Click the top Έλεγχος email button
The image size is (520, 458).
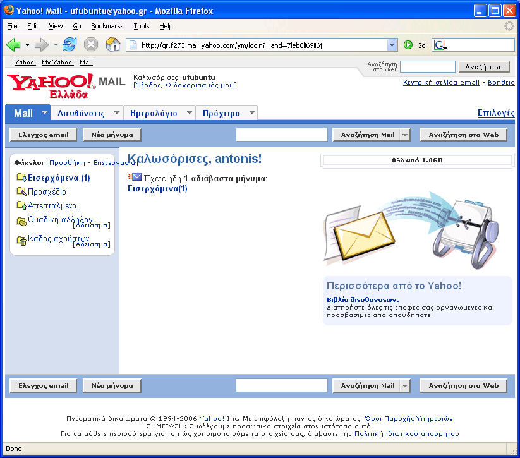(43, 135)
